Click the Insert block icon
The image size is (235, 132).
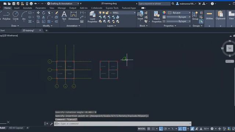click(x=140, y=15)
